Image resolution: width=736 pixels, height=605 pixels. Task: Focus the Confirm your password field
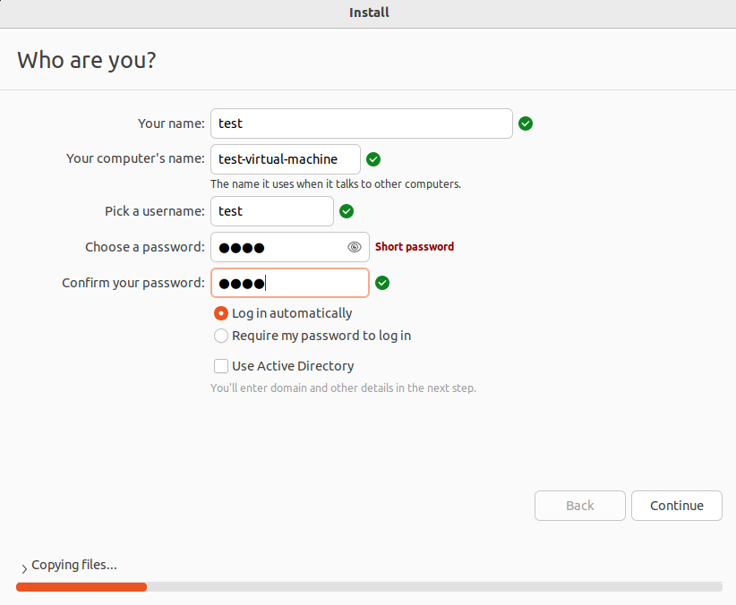290,283
